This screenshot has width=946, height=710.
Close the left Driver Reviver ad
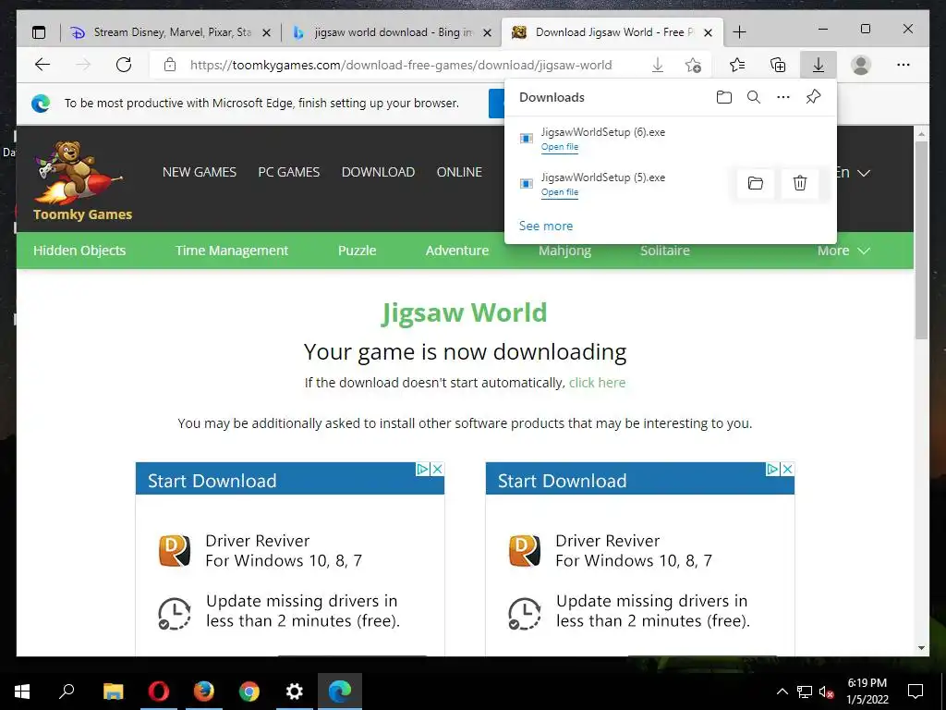pyautogui.click(x=438, y=469)
